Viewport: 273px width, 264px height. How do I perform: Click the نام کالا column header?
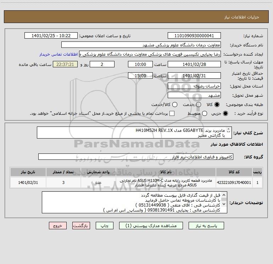coord(166,172)
